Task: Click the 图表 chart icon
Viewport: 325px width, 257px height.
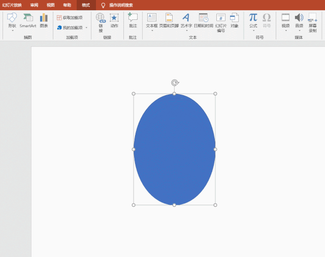Action: tap(44, 20)
